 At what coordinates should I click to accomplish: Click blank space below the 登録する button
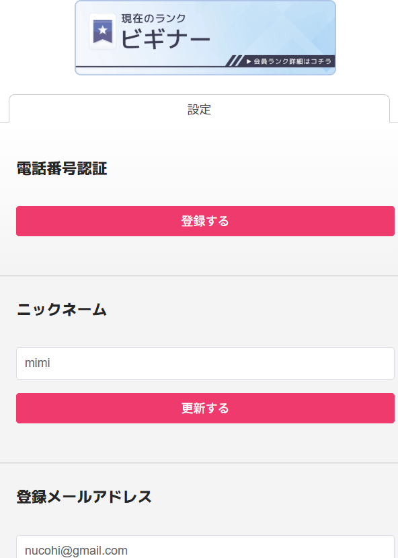click(x=206, y=255)
